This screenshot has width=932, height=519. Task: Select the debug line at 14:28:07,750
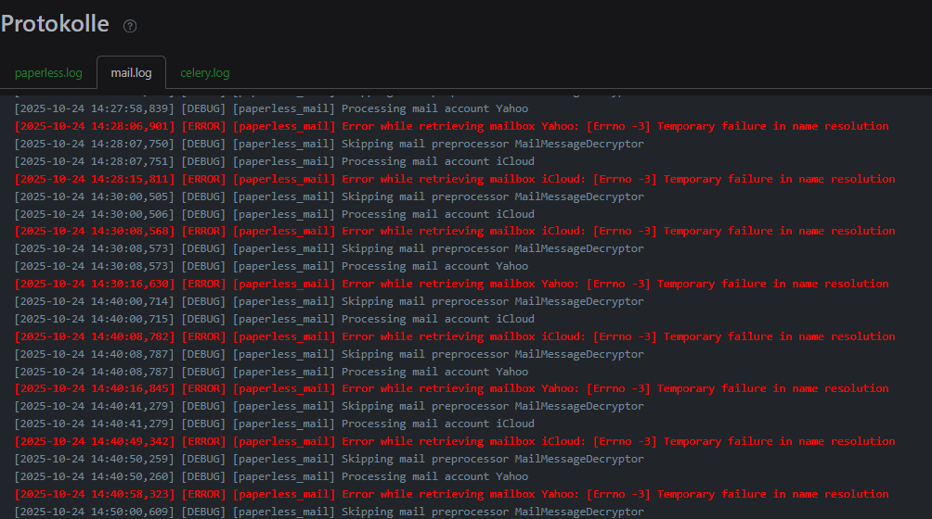coord(329,144)
